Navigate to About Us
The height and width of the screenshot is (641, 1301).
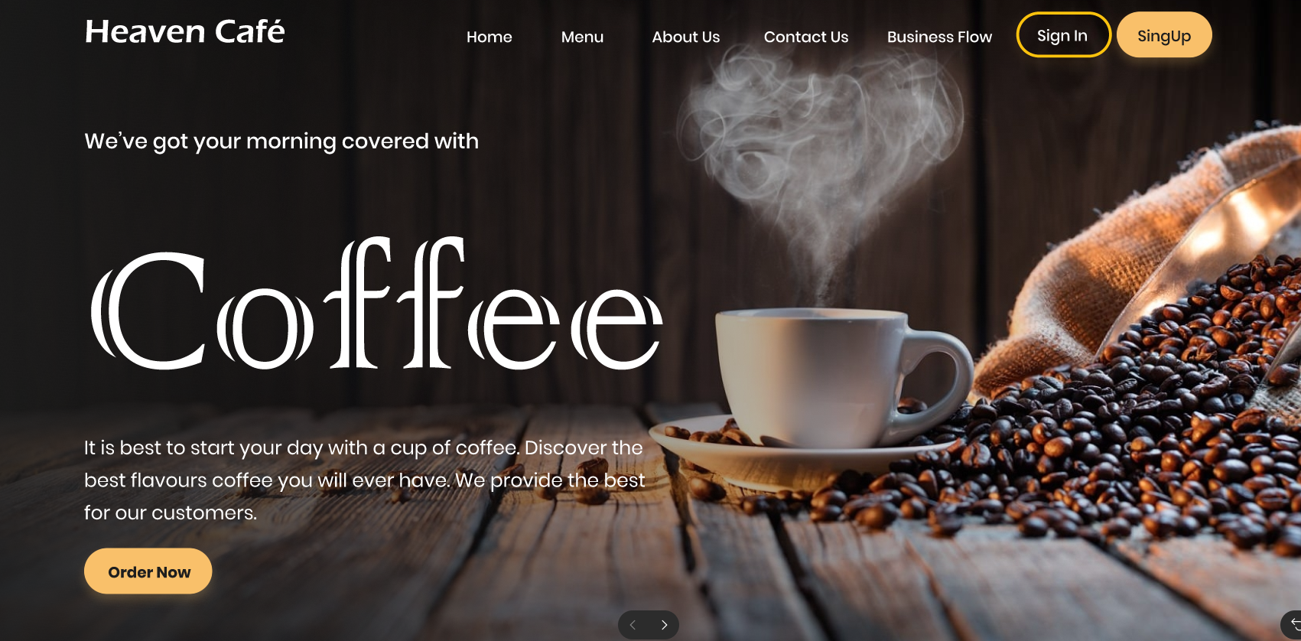685,37
